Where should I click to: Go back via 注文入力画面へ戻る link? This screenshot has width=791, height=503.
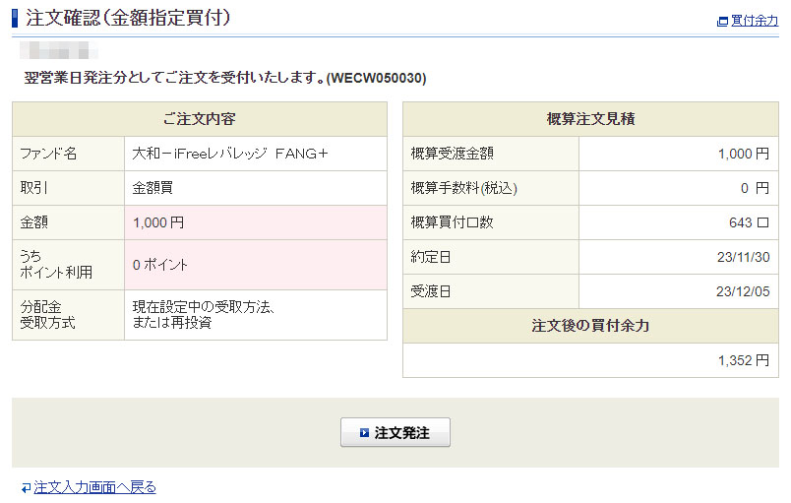click(94, 487)
